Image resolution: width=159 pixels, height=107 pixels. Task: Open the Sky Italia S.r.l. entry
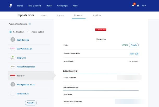[23, 94]
